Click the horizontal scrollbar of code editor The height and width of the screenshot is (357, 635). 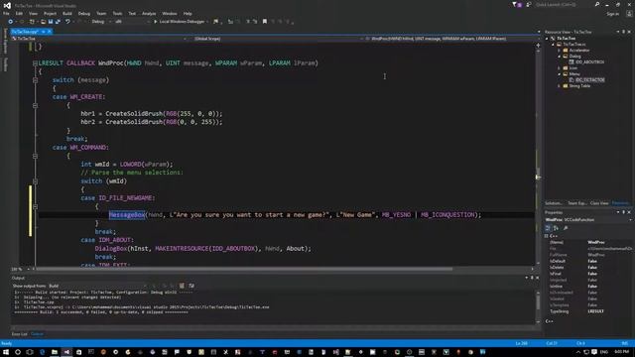tap(243, 269)
